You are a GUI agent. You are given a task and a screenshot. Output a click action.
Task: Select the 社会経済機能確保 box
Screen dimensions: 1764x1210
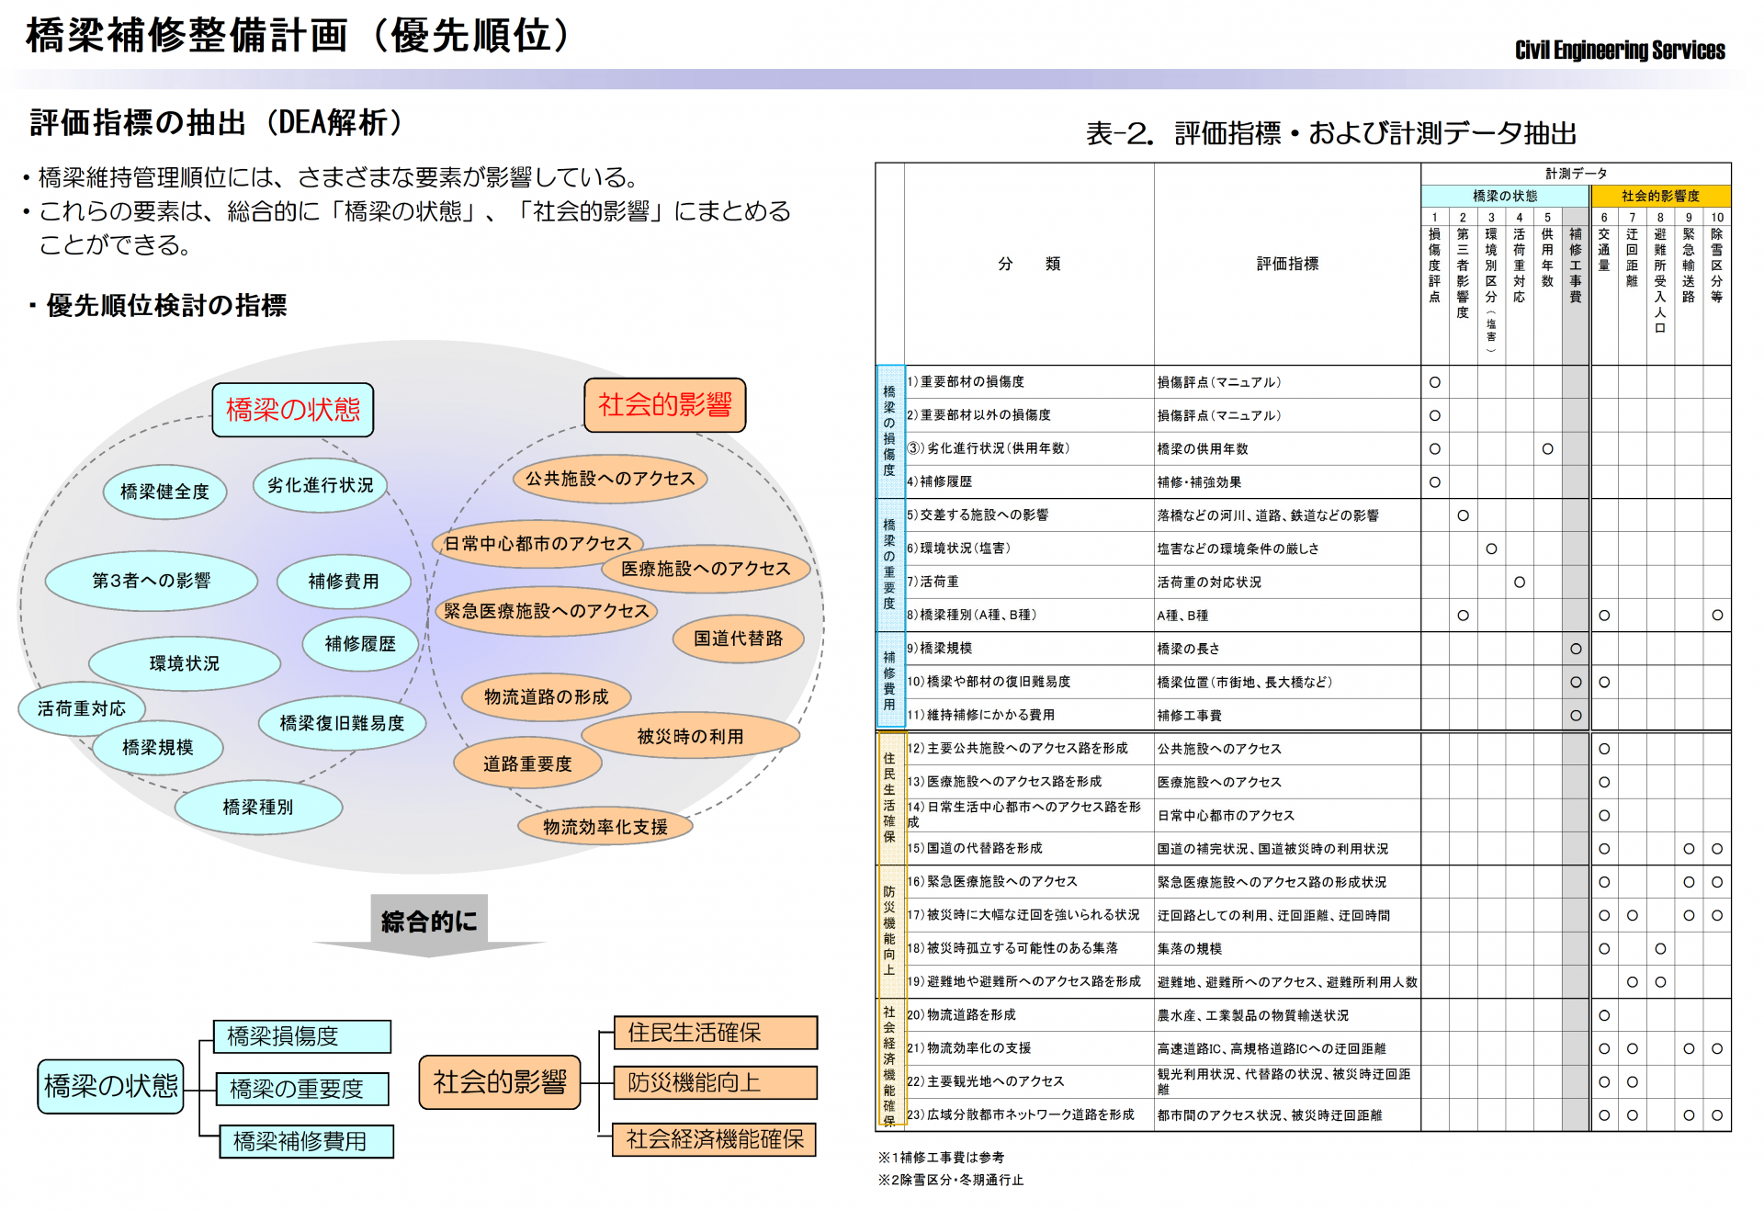[714, 1140]
